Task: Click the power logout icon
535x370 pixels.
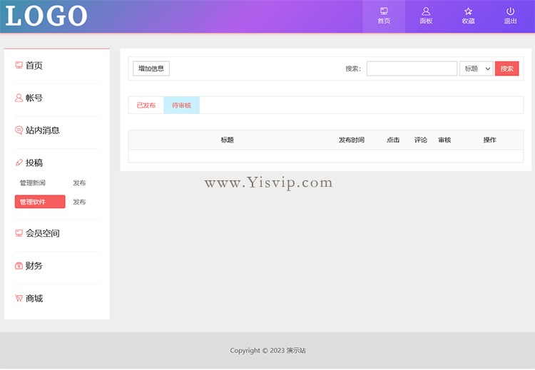Action: pyautogui.click(x=510, y=11)
